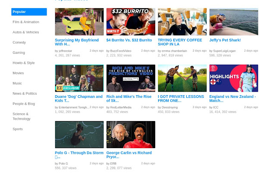Screen dimensions: 276x174
Task: Click the 'by Polo G' channel name
Action: [x=61, y=164]
